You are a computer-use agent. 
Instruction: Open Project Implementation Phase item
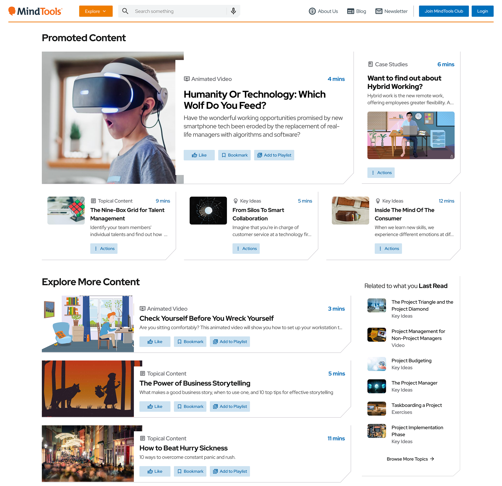coord(417,431)
